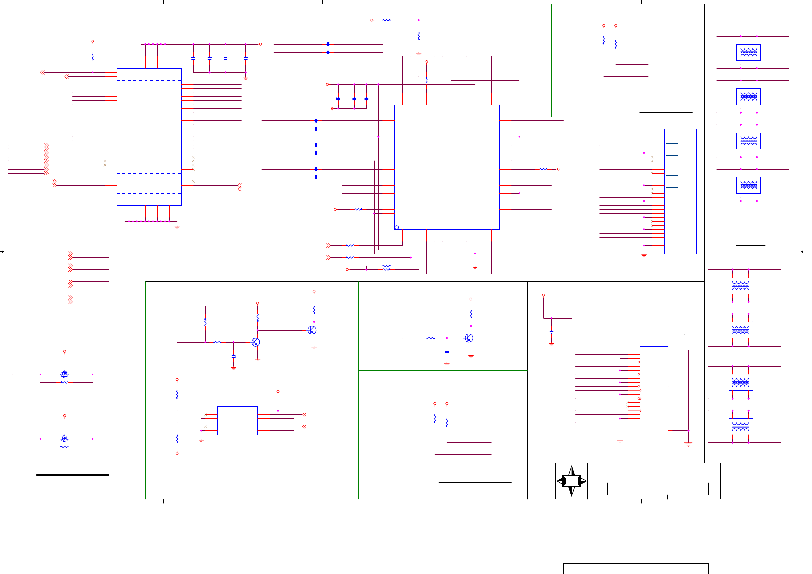
Task: Select the first choke in the lower-right group
Action: tap(741, 286)
